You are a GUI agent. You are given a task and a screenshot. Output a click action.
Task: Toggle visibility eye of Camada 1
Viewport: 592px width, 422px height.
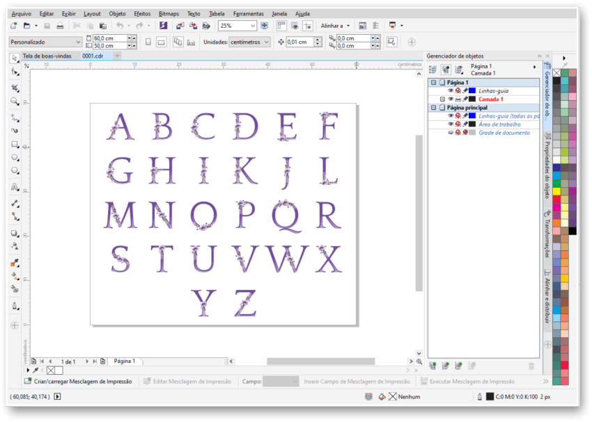(x=451, y=99)
